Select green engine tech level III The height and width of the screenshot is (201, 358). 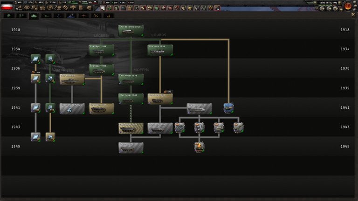(x=50, y=108)
